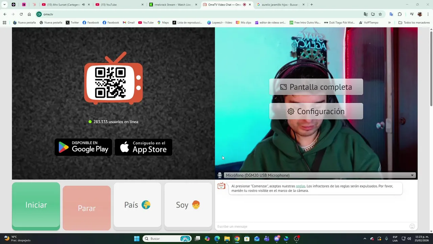Click the Disponible en Google Play badge

[x=83, y=147]
